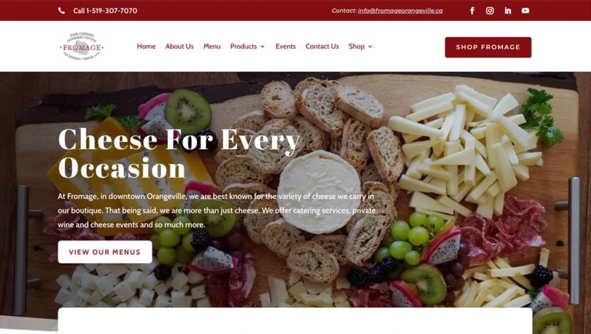This screenshot has width=591, height=334.
Task: Open the LinkedIn social icon
Action: pyautogui.click(x=508, y=10)
